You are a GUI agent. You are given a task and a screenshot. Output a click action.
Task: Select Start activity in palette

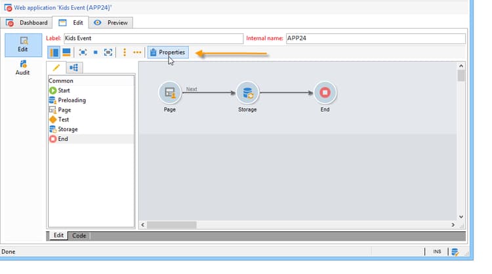click(x=91, y=90)
